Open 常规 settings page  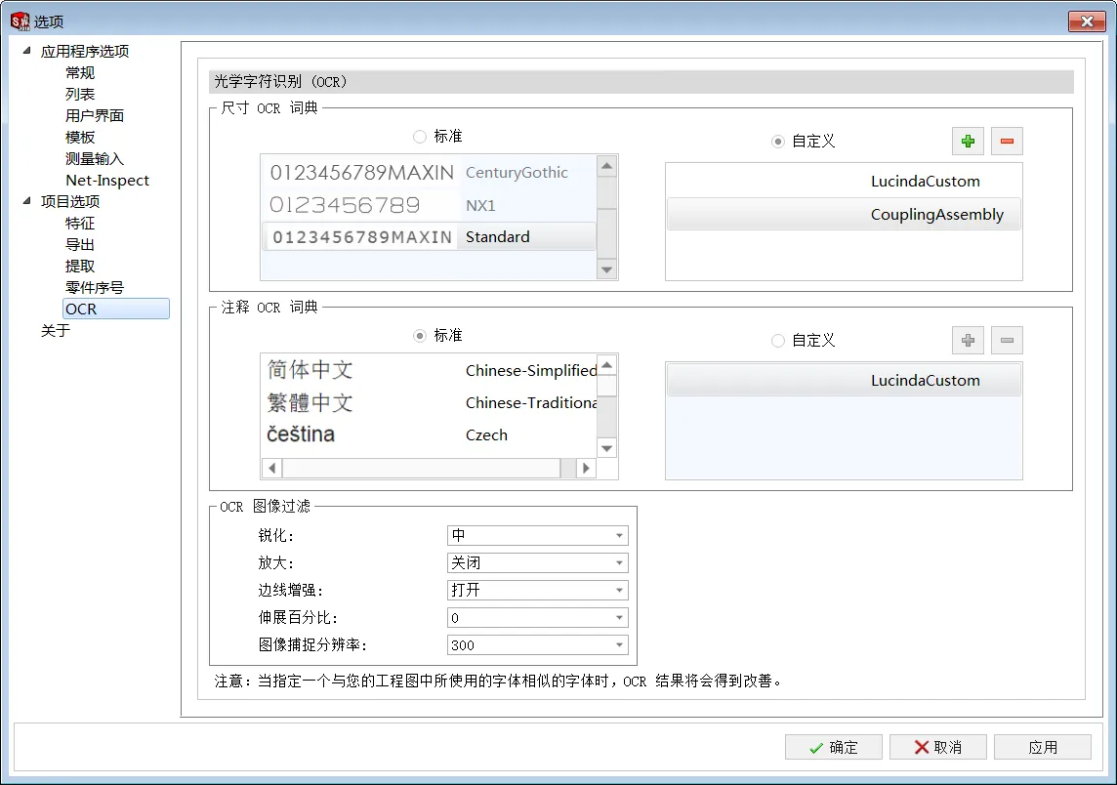click(x=80, y=72)
